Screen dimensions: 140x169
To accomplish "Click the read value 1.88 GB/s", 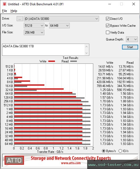I will click(127, 101).
